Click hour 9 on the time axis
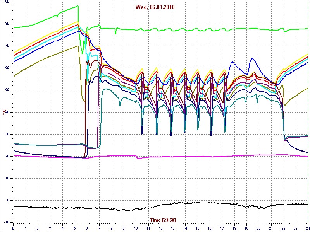Screen dimensions: 310x232 tap(124, 228)
